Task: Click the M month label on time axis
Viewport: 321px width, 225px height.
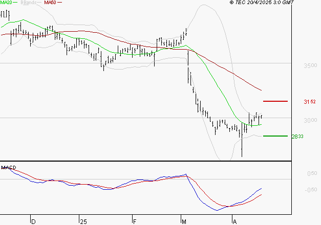Action: (184, 221)
